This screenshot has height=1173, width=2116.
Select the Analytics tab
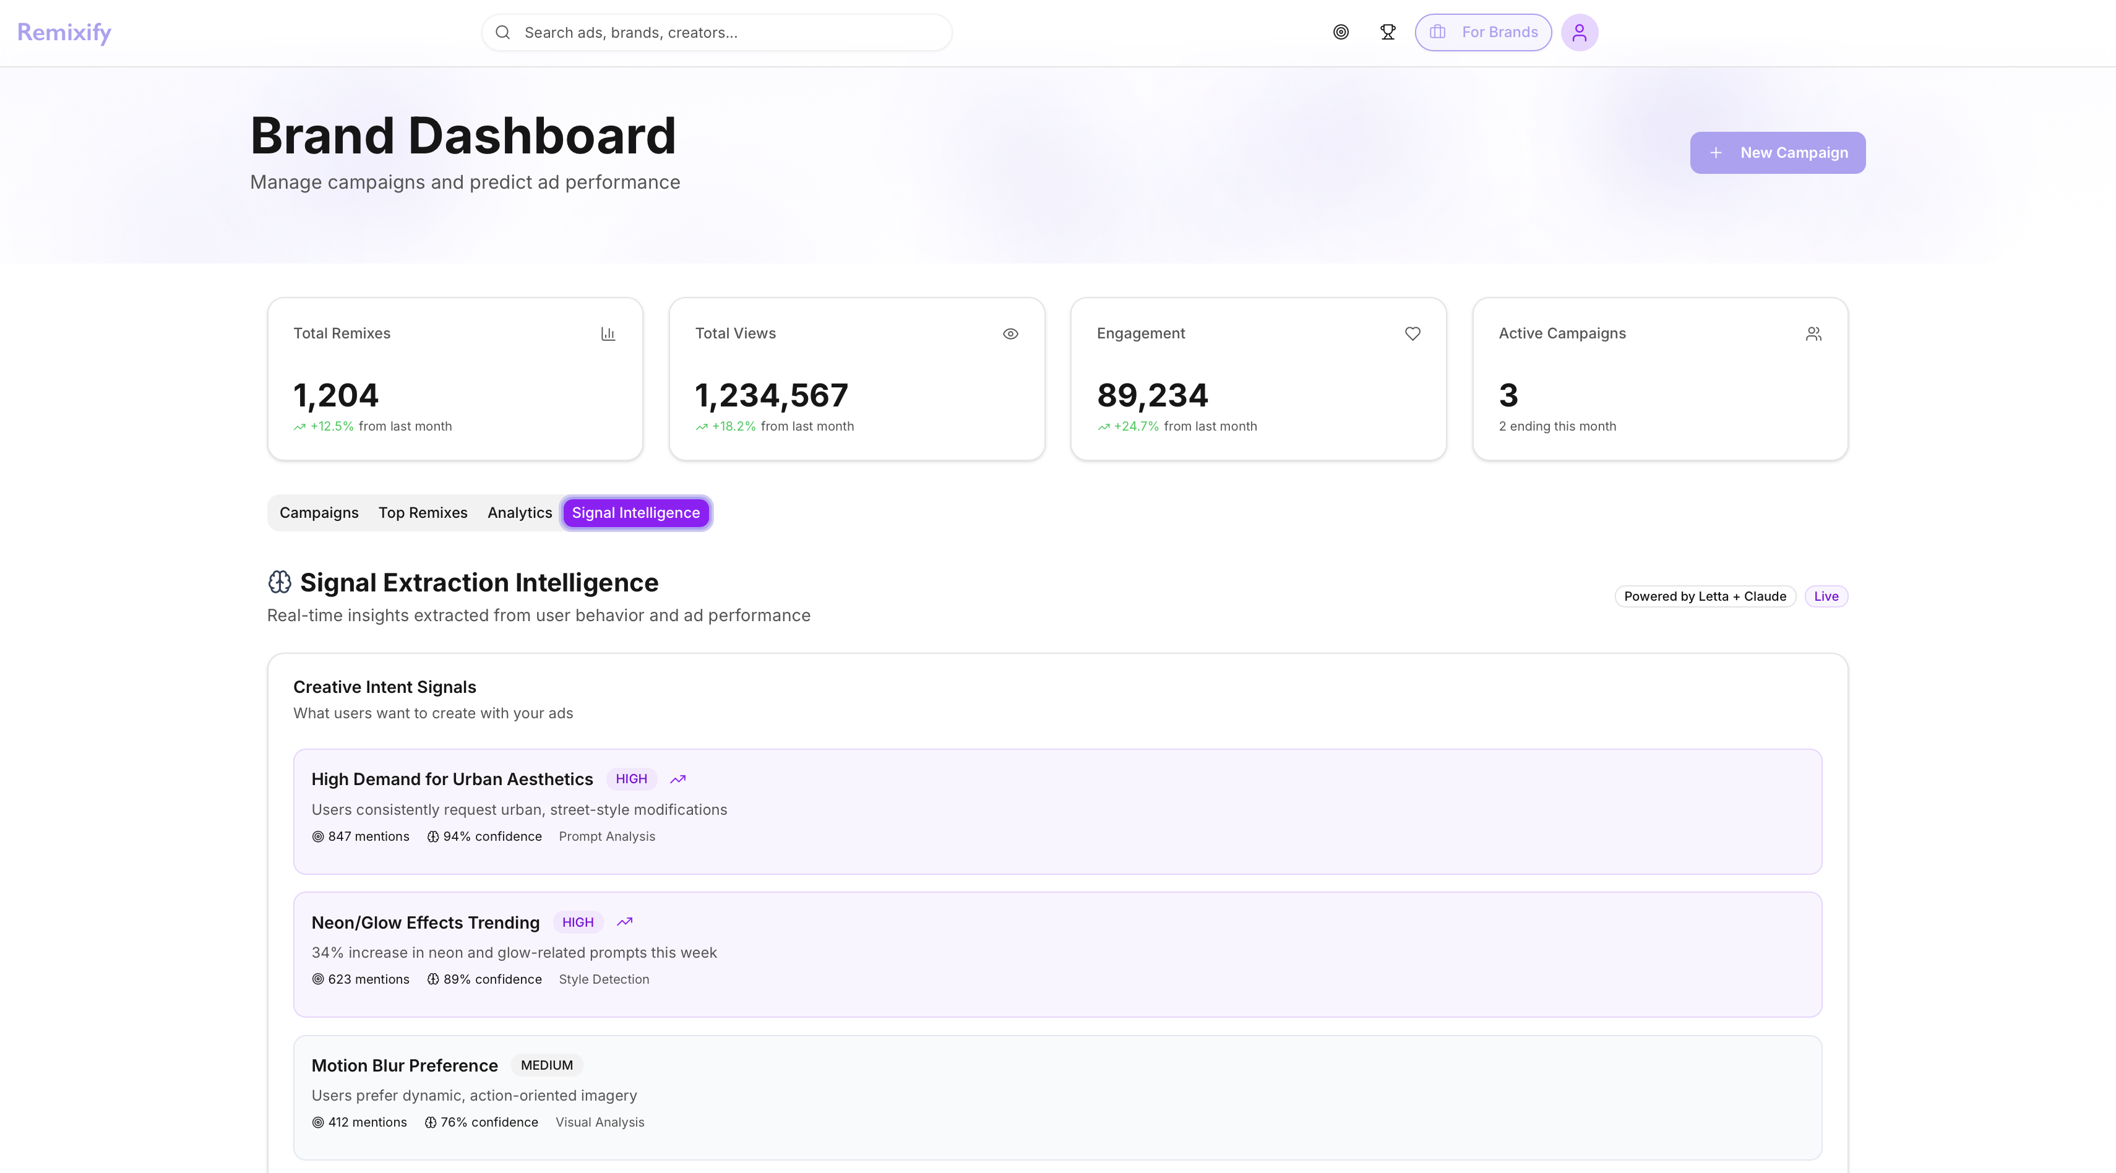click(x=519, y=513)
